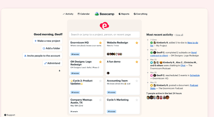Click View all recent activity link
This screenshot has width=214, height=117.
point(179,35)
